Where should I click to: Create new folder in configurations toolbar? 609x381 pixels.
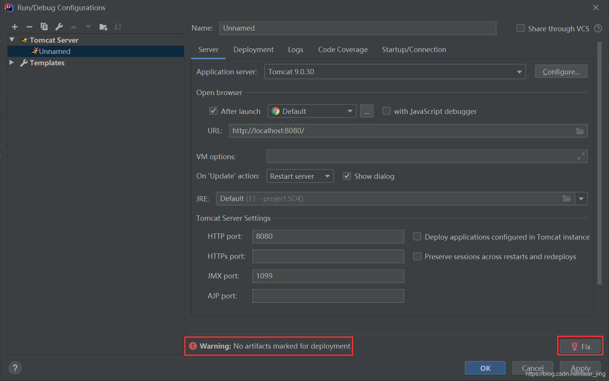(103, 27)
